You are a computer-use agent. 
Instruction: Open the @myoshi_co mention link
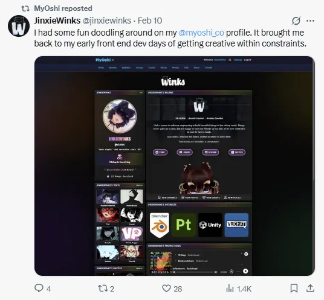click(201, 33)
